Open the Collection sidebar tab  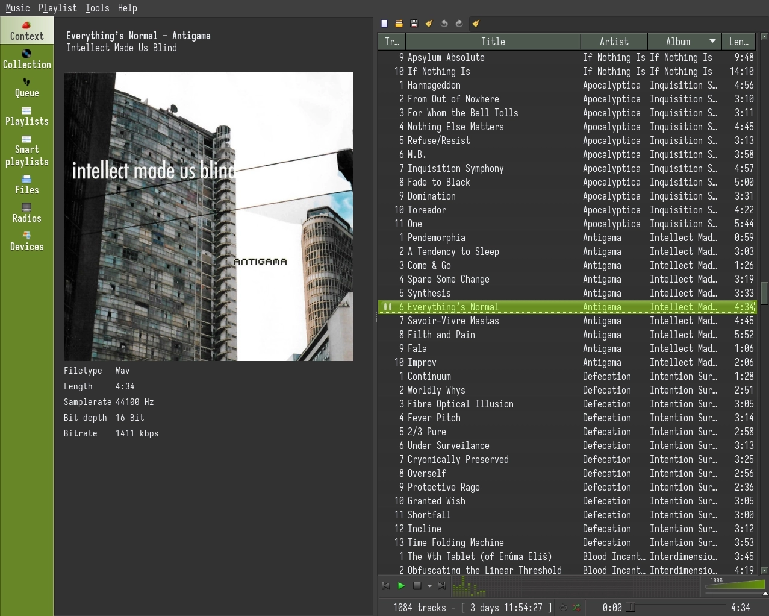point(26,59)
